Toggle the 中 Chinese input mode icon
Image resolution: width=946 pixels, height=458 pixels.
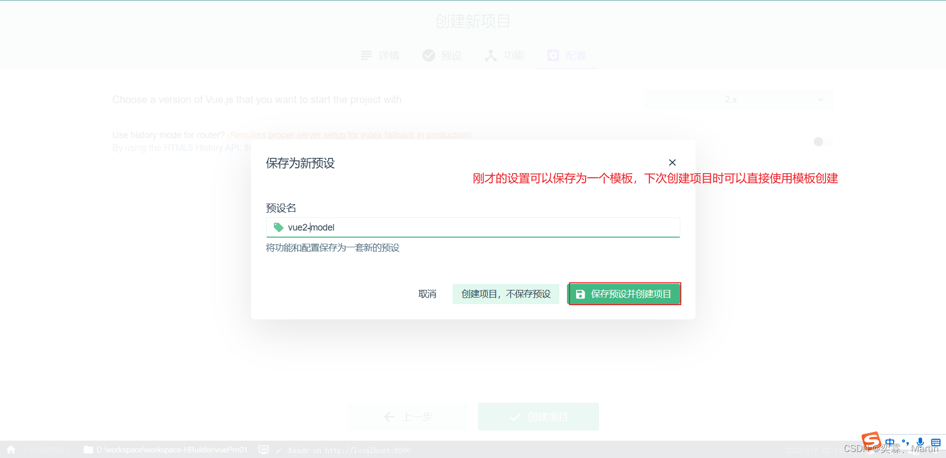[x=890, y=442]
